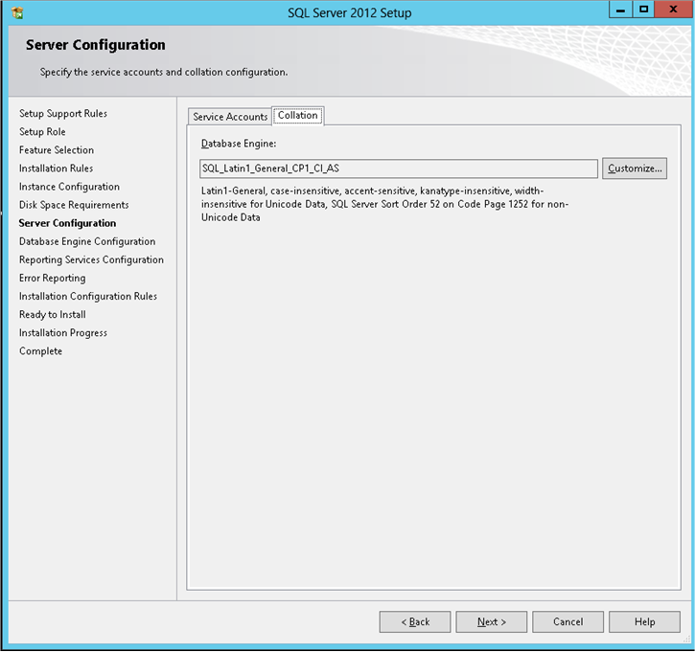Select Feature Selection step
The width and height of the screenshot is (695, 652).
point(57,150)
